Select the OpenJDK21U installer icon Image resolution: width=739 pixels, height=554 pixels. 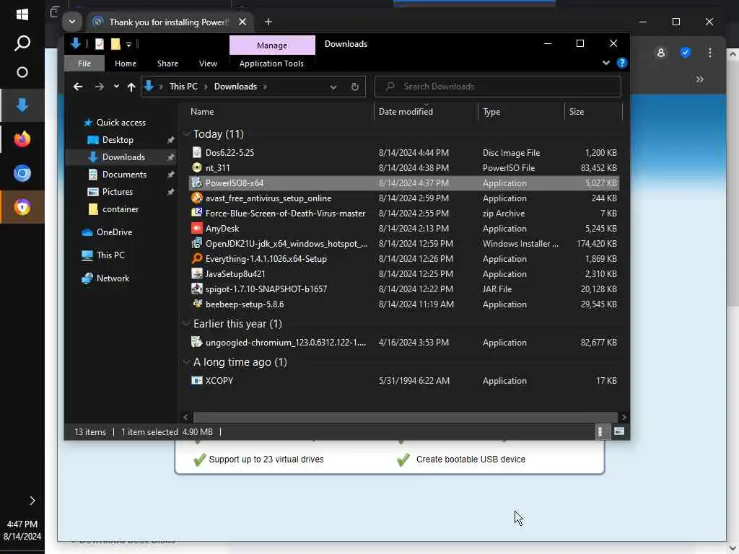tap(197, 243)
